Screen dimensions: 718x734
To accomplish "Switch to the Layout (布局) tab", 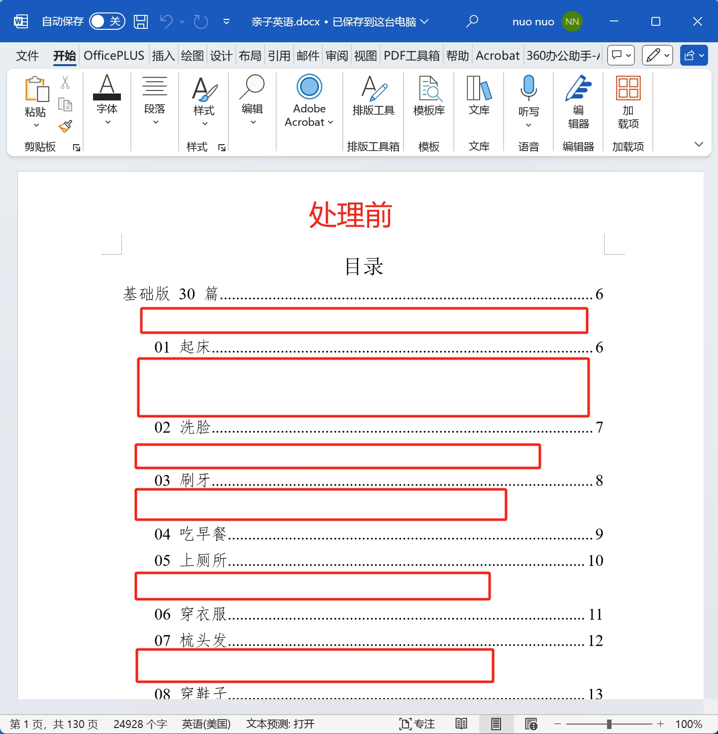I will tap(250, 56).
